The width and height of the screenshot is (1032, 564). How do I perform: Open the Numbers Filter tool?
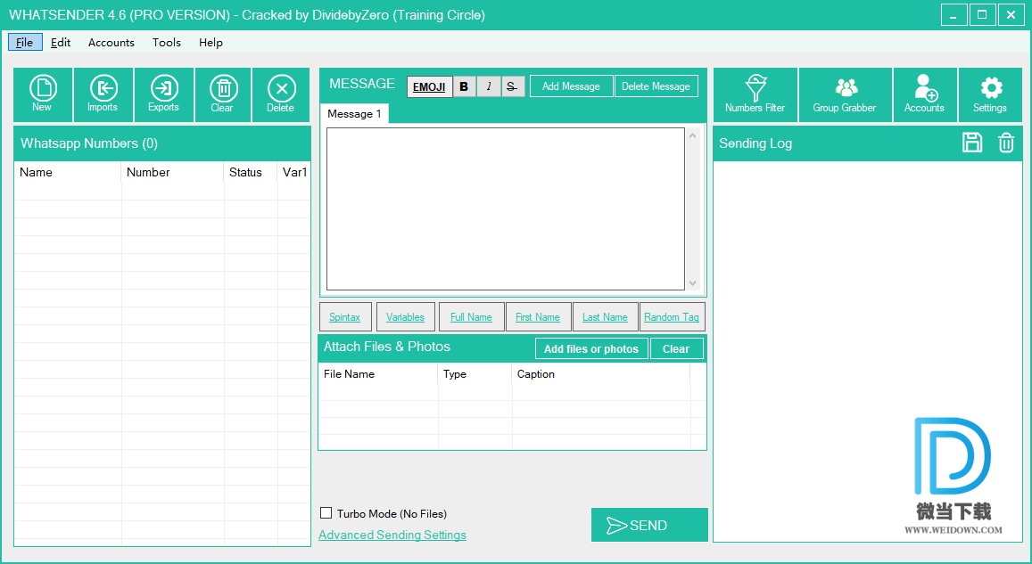[x=755, y=94]
